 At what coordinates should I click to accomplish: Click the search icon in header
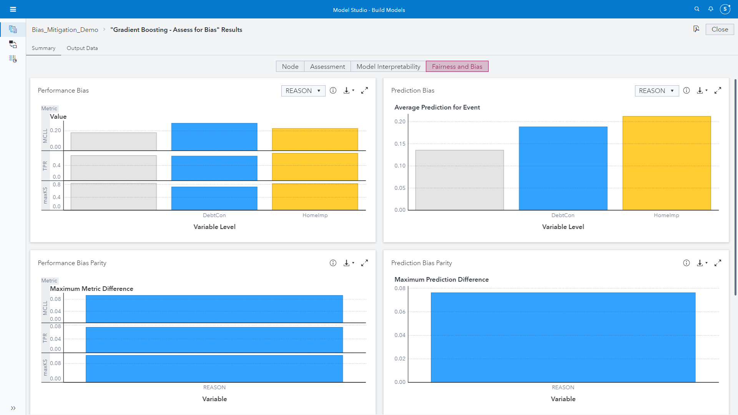pos(697,9)
